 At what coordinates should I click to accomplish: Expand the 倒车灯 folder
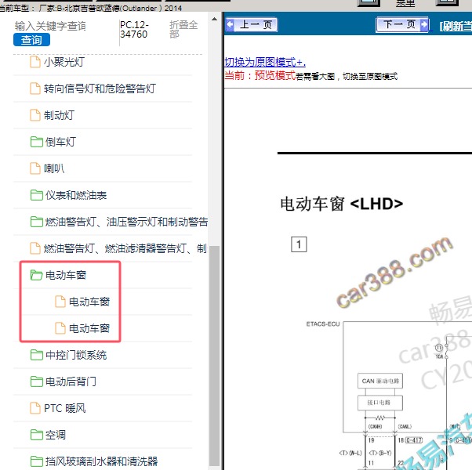pos(60,142)
